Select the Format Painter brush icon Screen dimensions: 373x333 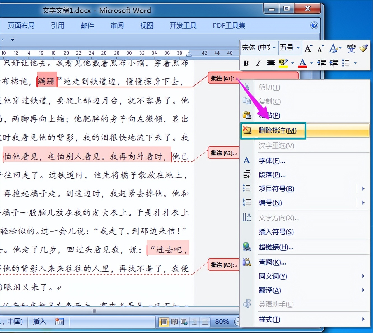pos(364,49)
